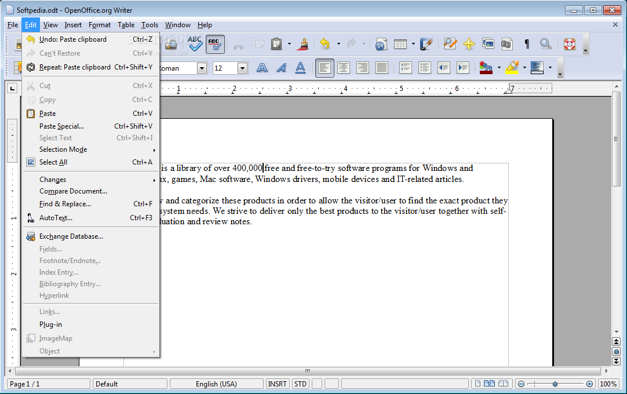This screenshot has height=394, width=627.
Task: Click the 100% zoom percentage field
Action: [x=608, y=384]
